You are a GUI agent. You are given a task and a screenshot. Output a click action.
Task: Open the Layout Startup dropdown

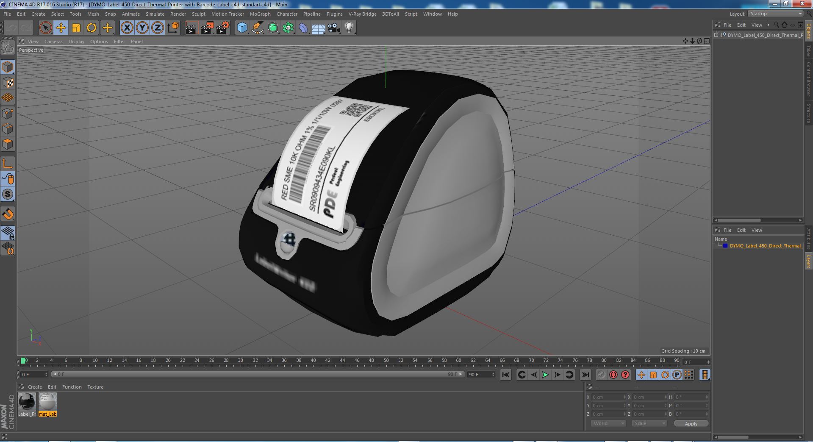[x=775, y=14]
